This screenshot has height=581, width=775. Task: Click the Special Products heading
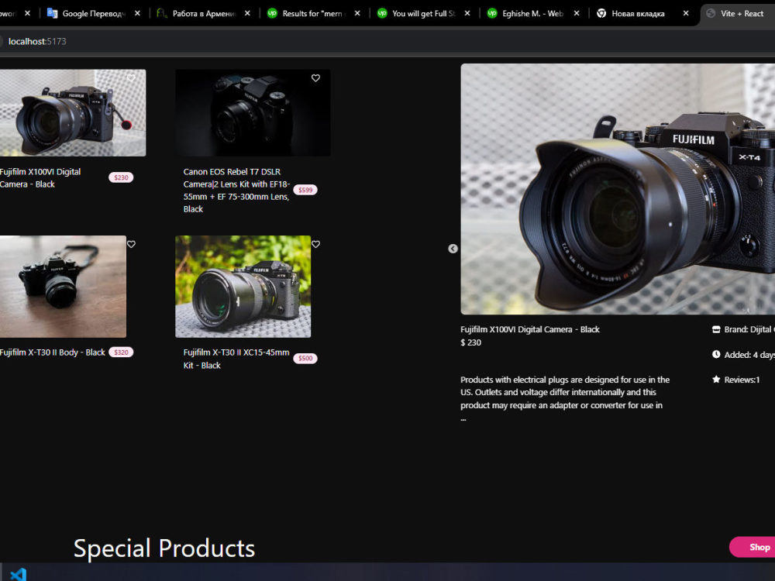tap(164, 548)
